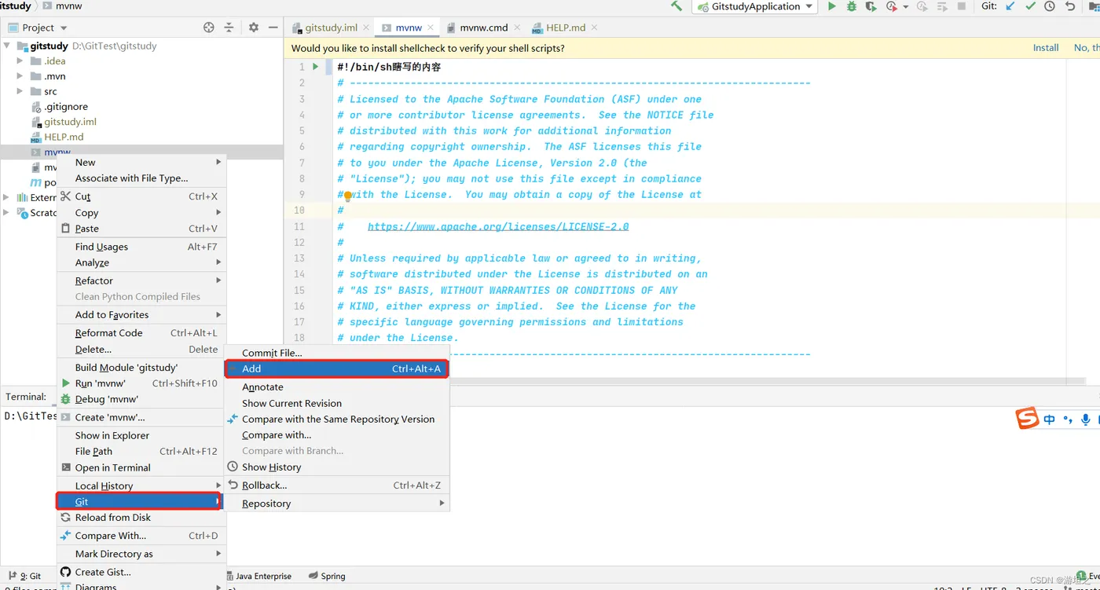Click the Git rollback arrow in toolbar

pos(1069,6)
